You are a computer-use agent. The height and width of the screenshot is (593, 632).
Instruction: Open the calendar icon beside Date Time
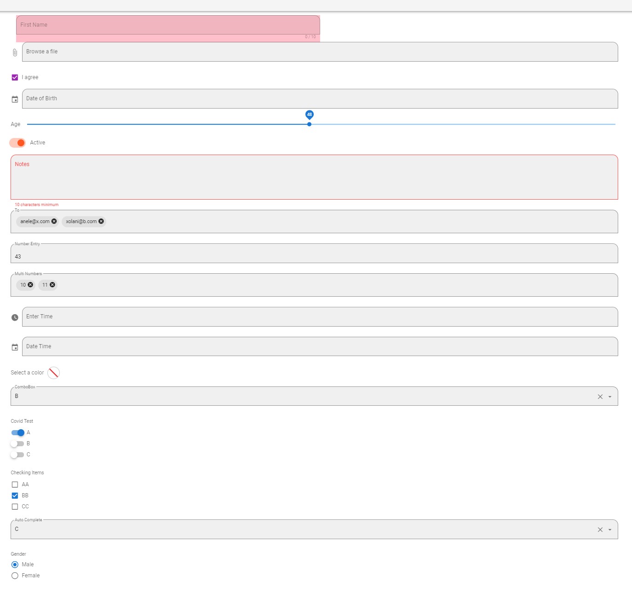15,347
